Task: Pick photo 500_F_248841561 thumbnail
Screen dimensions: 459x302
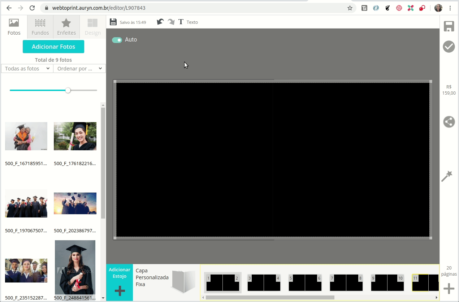Action: tap(75, 267)
